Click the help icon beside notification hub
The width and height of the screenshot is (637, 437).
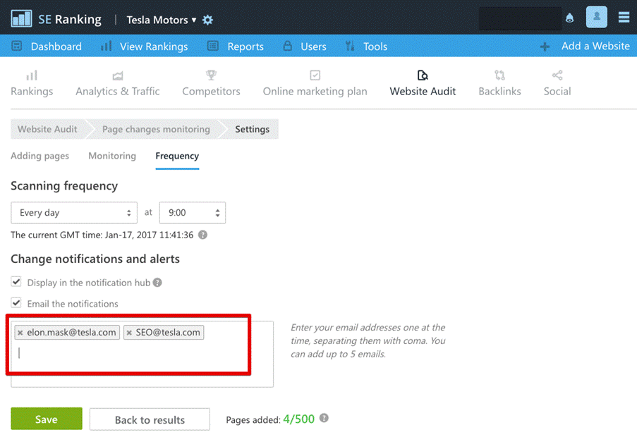click(x=157, y=283)
